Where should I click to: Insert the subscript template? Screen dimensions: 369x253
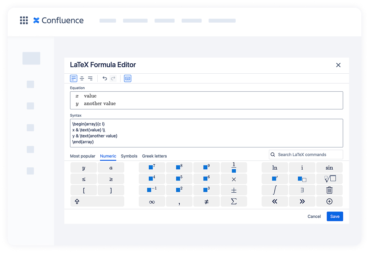pos(302,179)
